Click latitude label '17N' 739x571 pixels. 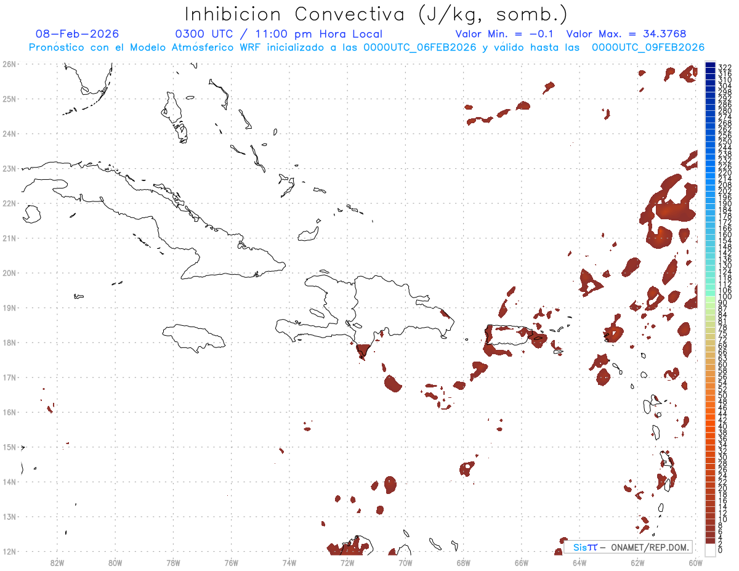pos(9,377)
